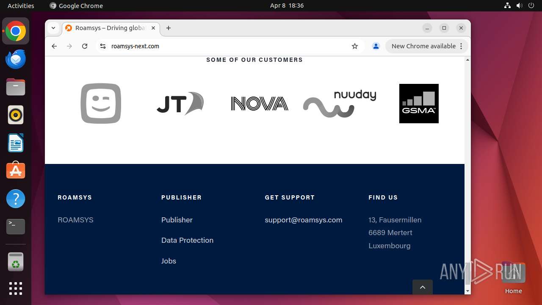This screenshot has height=305, width=542.
Task: Open the power tray icon
Action: (531, 6)
